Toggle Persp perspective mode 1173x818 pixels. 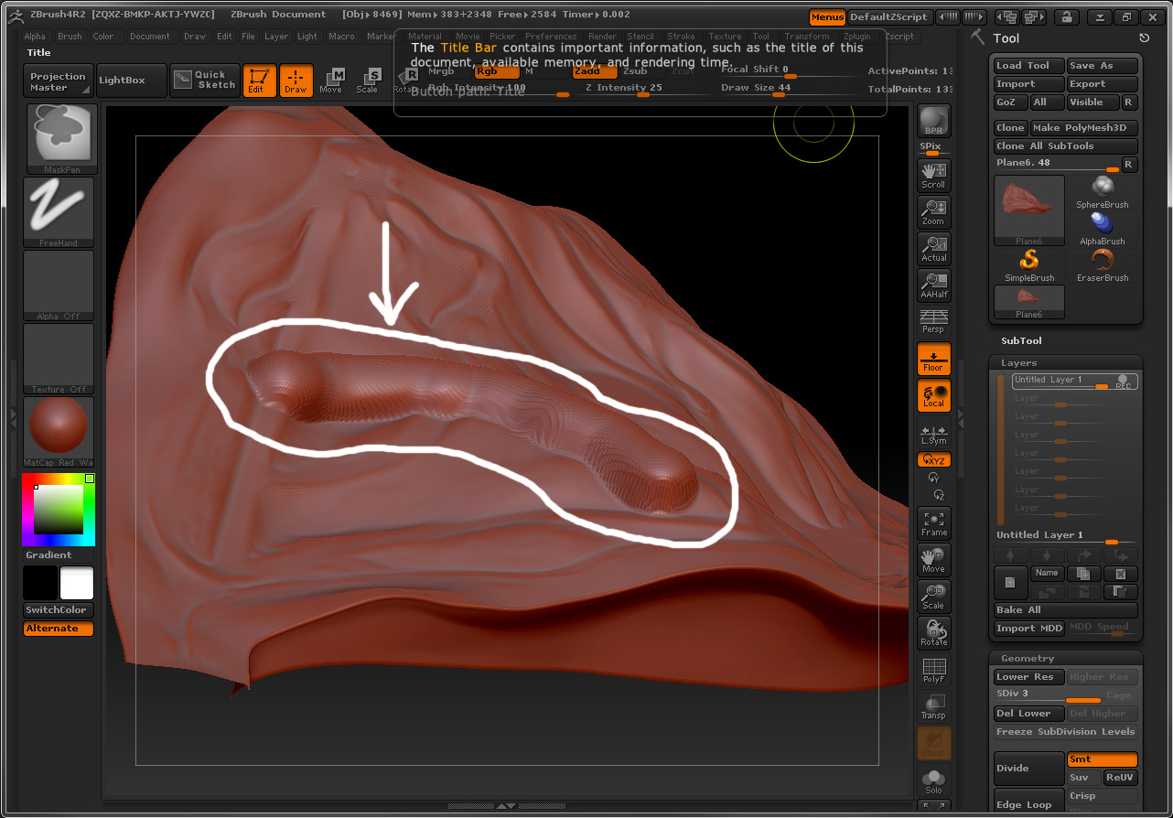[933, 321]
